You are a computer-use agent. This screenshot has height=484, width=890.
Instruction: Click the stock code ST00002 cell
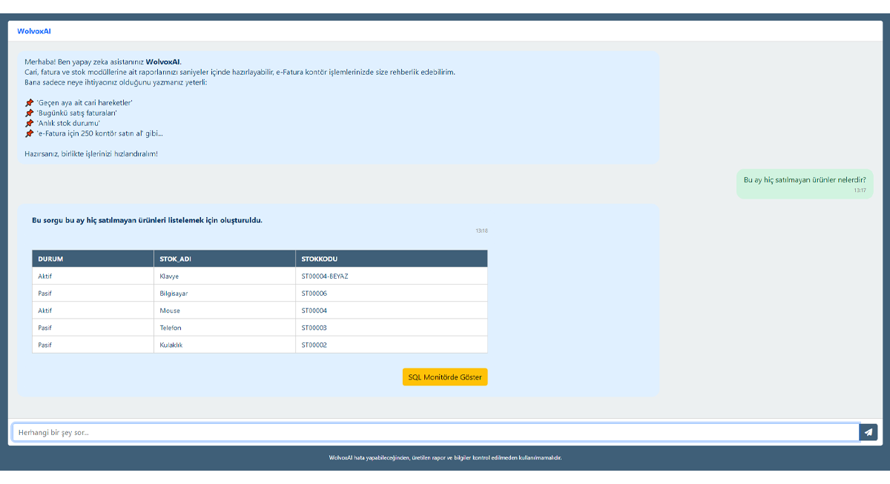pyautogui.click(x=314, y=345)
